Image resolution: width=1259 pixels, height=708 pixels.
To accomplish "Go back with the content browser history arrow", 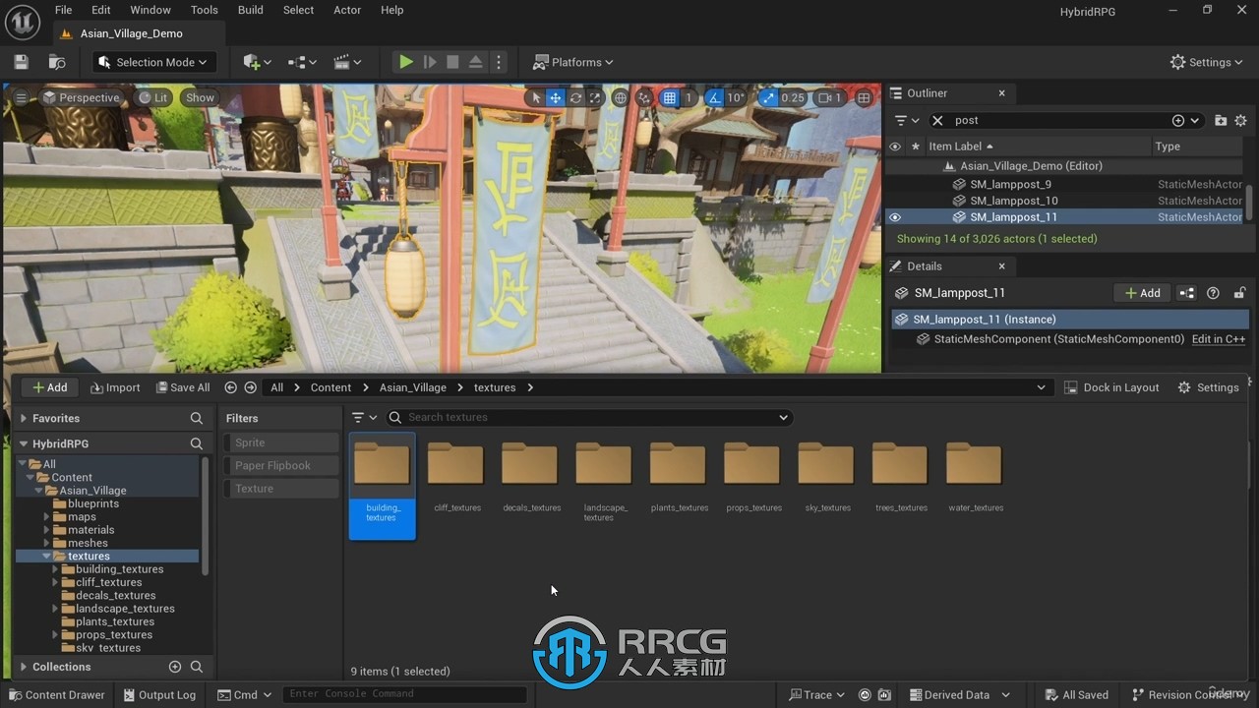I will click(x=230, y=387).
